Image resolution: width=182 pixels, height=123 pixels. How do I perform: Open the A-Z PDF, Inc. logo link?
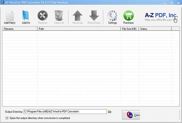pos(161,17)
